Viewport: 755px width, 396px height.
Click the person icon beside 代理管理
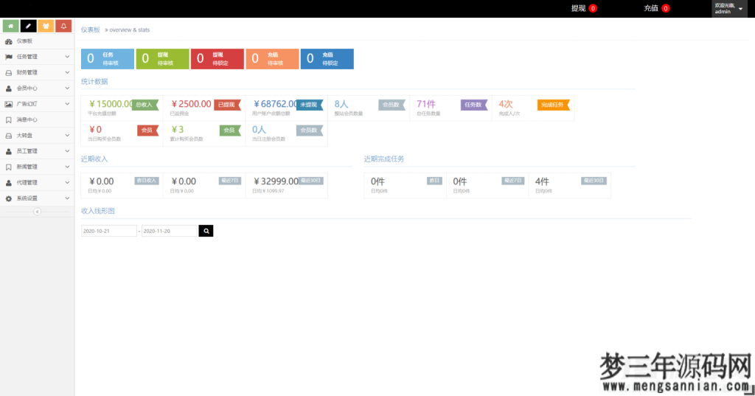click(9, 183)
